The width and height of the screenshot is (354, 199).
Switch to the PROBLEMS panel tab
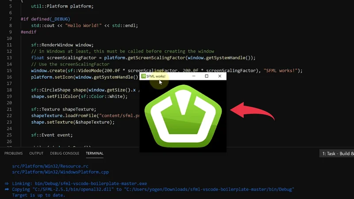13,153
